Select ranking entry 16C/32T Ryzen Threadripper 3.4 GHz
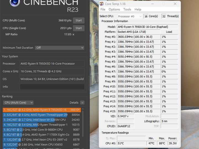199x149 pixels. click(x=42, y=125)
